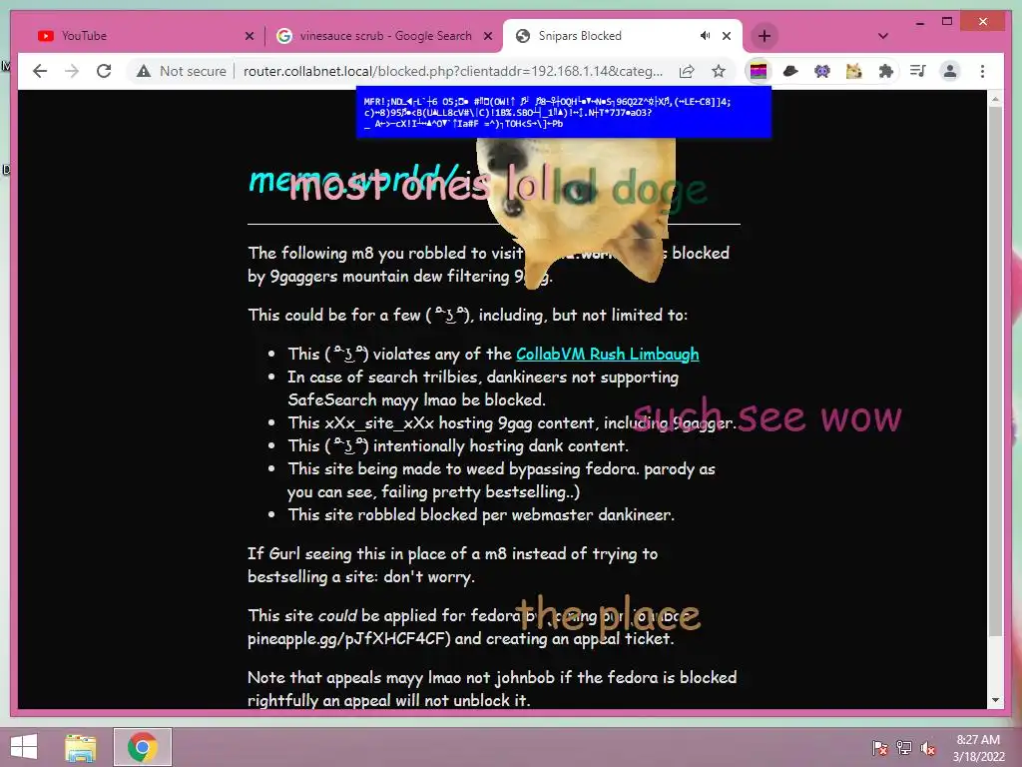The image size is (1022, 767).
Task: Follow the CollabVM Rush Limbaugh link
Action: pos(608,355)
